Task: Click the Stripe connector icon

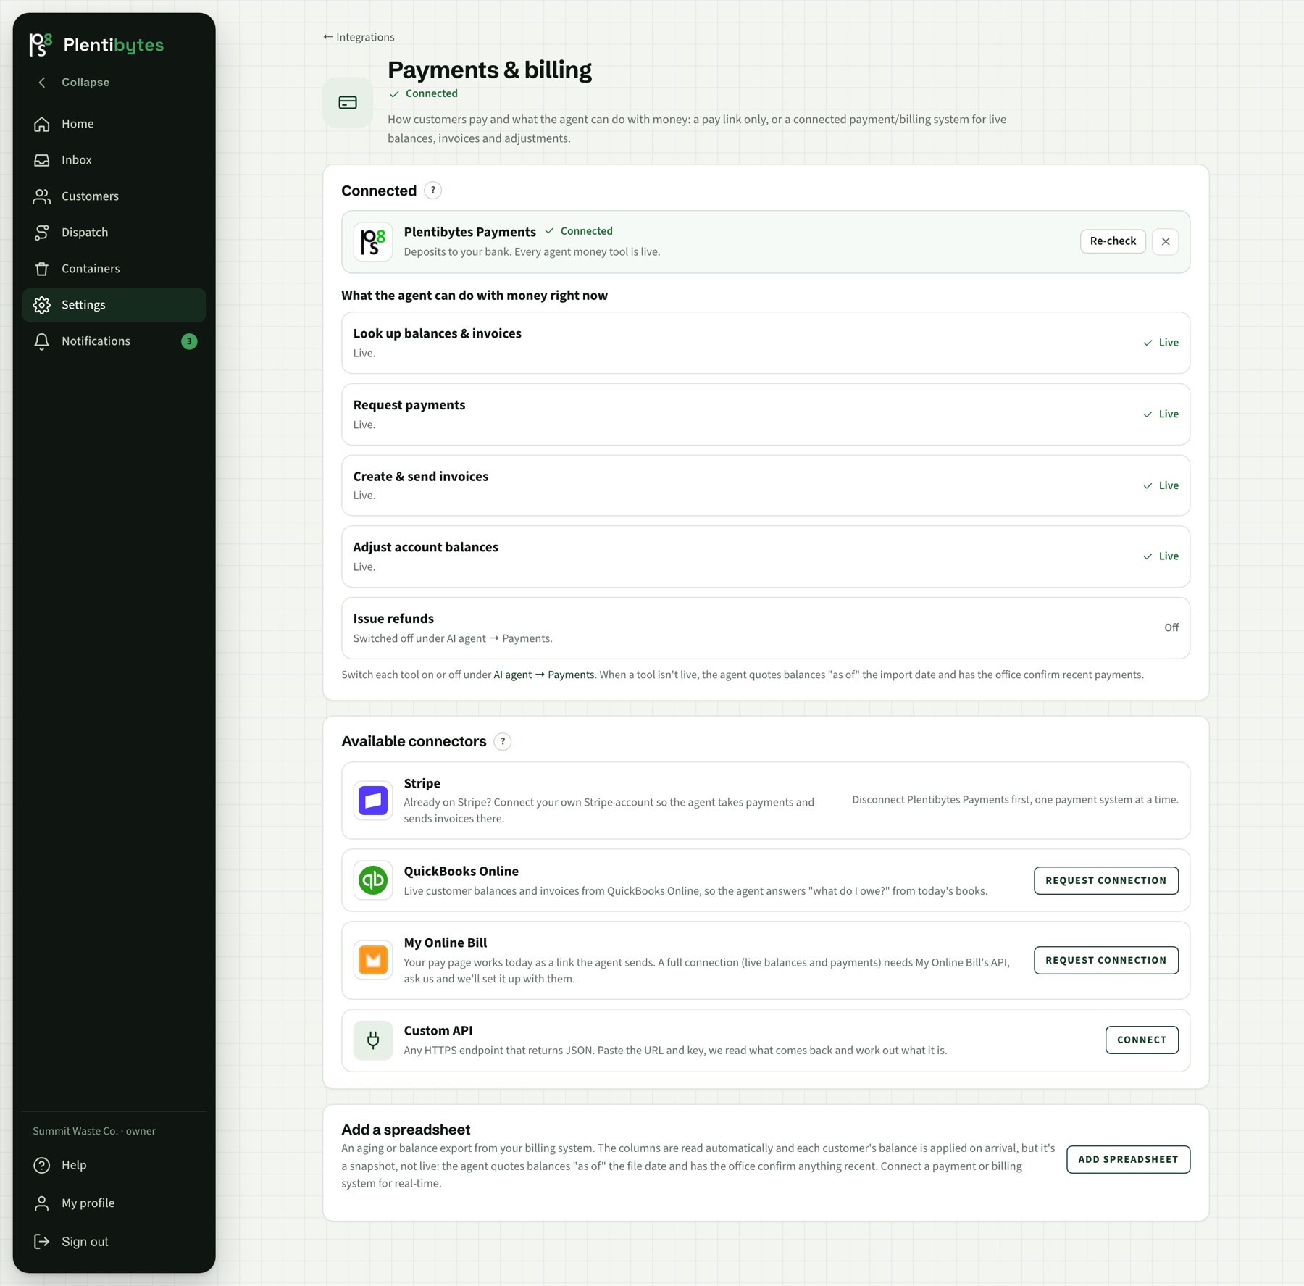Action: point(373,801)
